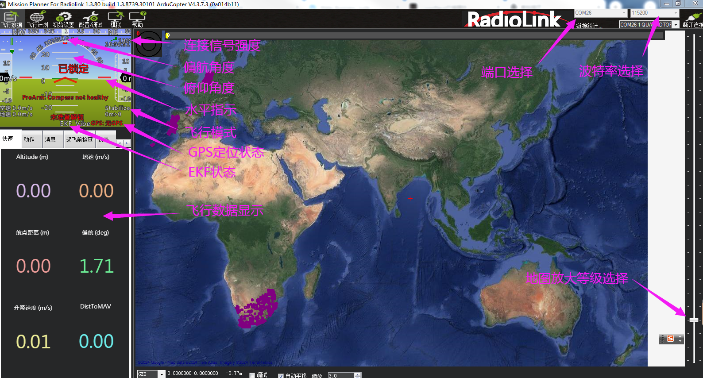703x378 pixels.
Task: Click the Sogou input method icon
Action: [670, 339]
